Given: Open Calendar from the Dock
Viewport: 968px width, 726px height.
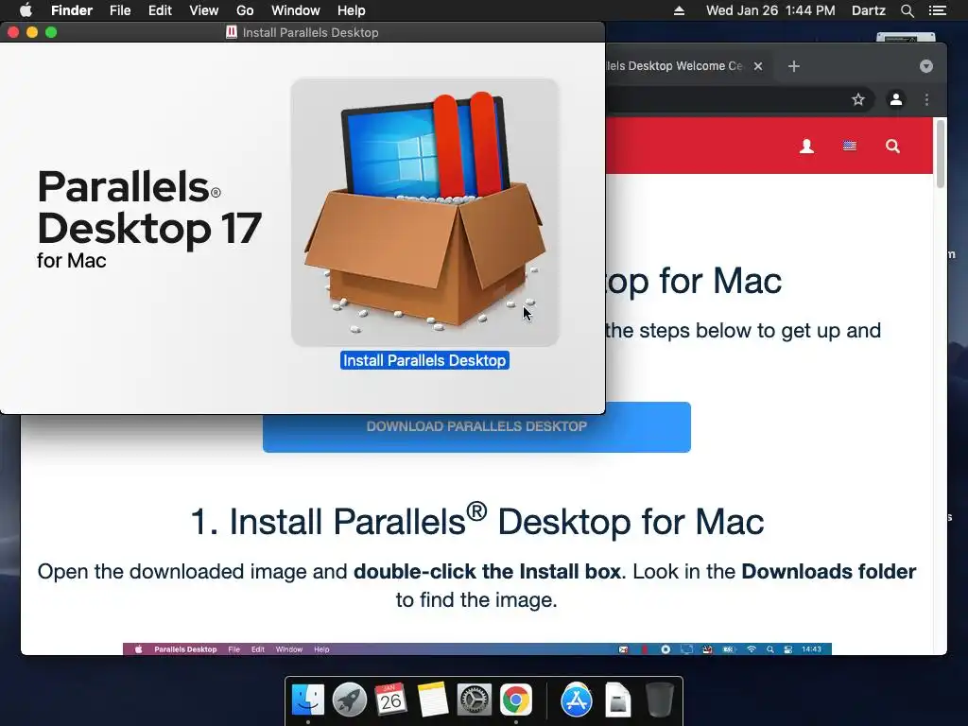Looking at the screenshot, I should [x=390, y=700].
